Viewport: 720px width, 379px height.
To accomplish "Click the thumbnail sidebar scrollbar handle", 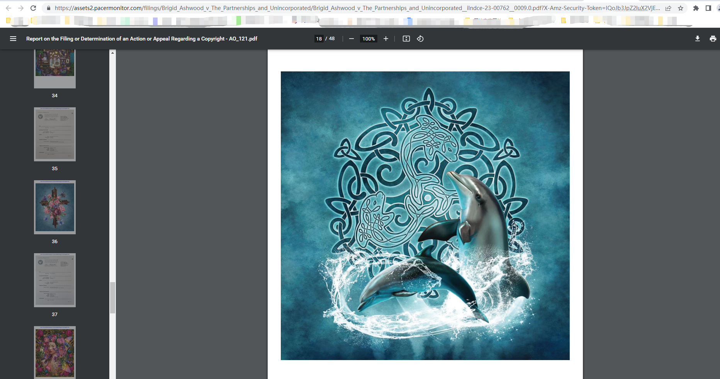I will [112, 298].
